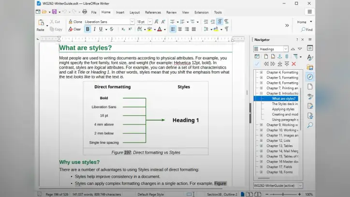Select 'The Styles deck in' heading in Navigator
The image size is (350, 197).
285,104
